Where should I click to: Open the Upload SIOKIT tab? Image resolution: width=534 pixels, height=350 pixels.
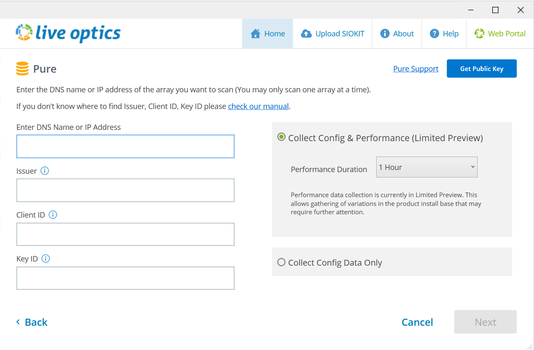(x=333, y=34)
